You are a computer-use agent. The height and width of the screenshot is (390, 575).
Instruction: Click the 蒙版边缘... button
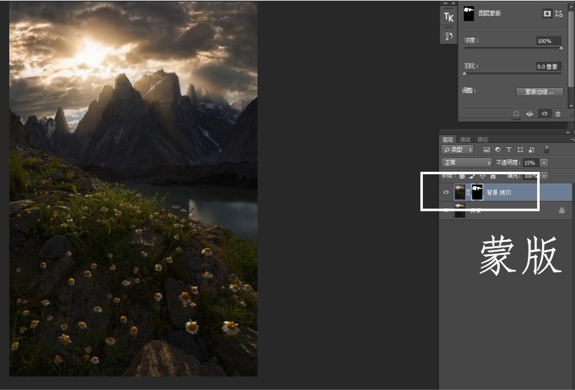539,92
